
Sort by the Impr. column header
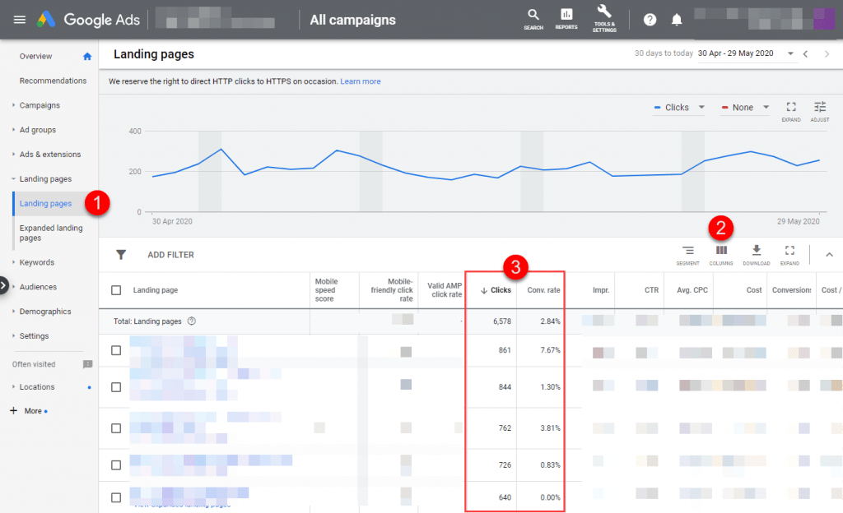[601, 290]
